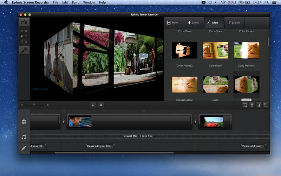This screenshot has width=281, height=176.
Task: Choose the CrossDissolve transition thumbnail
Action: pyautogui.click(x=185, y=84)
